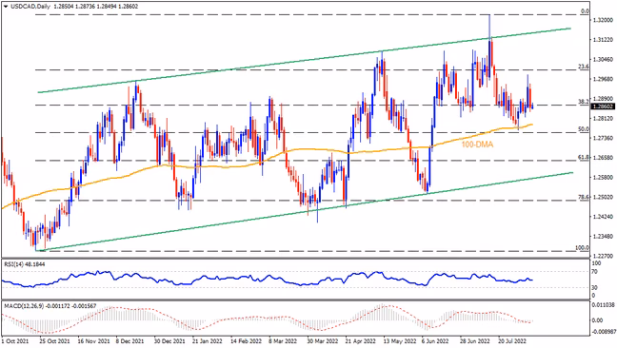Select the 38.2 Fibonacci level label
Screen dimensions: 617x348
pyautogui.click(x=584, y=102)
